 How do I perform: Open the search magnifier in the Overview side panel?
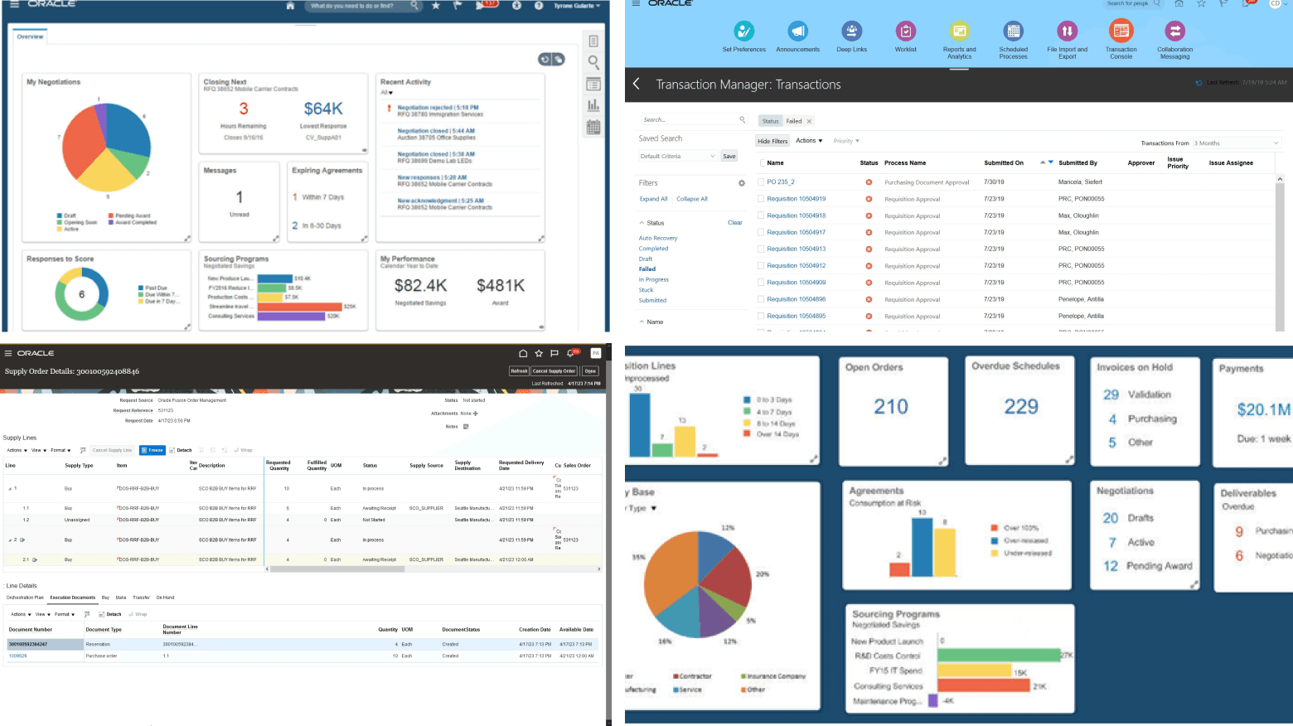(x=593, y=61)
